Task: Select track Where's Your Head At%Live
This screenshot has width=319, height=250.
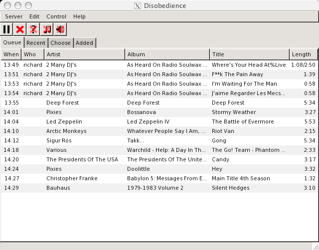Action: click(249, 65)
